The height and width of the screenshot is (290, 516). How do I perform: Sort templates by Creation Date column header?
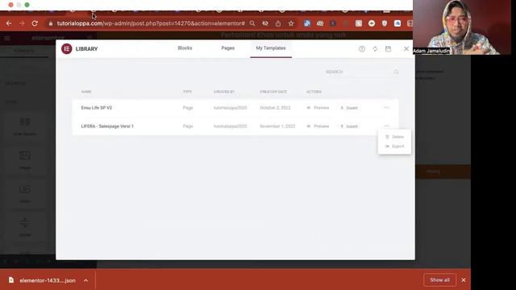tap(273, 92)
